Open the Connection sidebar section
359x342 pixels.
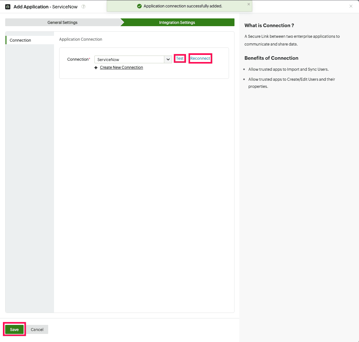point(30,40)
